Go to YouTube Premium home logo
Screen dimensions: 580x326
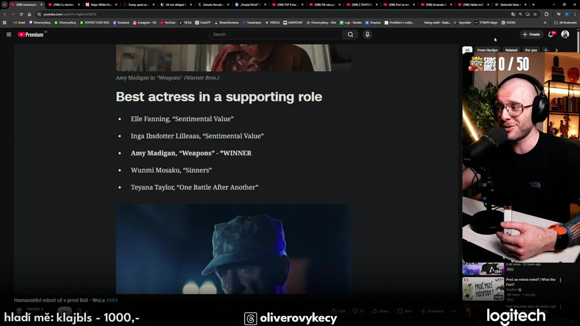pyautogui.click(x=31, y=34)
